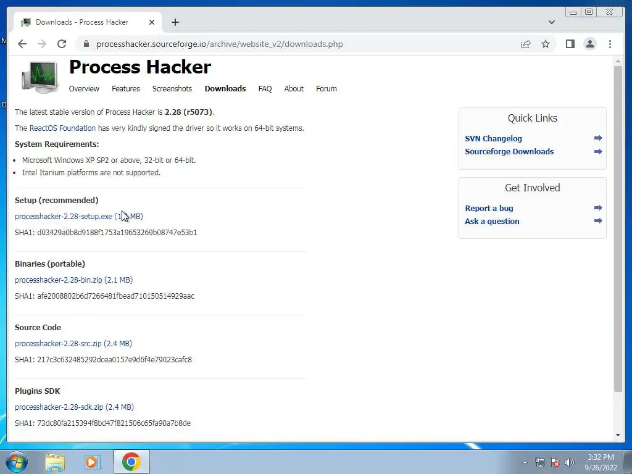The width and height of the screenshot is (632, 474).
Task: Click the page's vertical scrollbar thumb
Action: 618,228
